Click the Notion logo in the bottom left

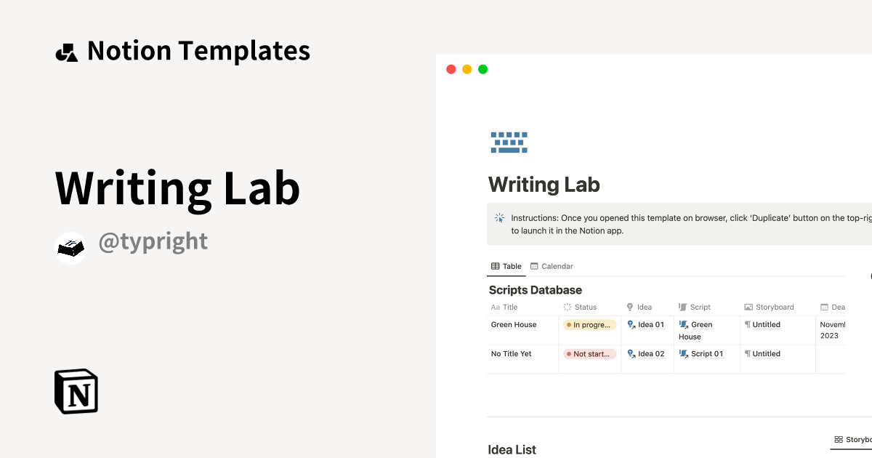[76, 391]
